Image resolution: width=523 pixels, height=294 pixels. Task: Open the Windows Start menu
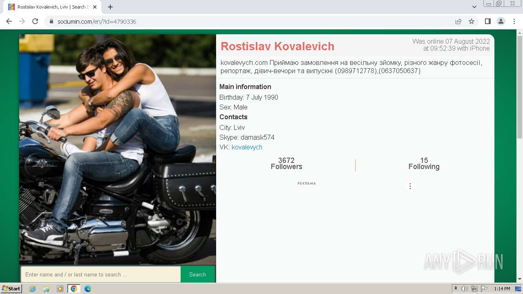click(11, 289)
